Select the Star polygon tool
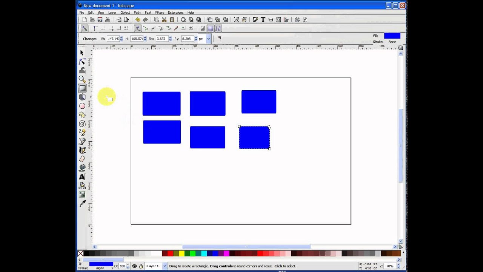The image size is (483, 272). click(x=82, y=115)
